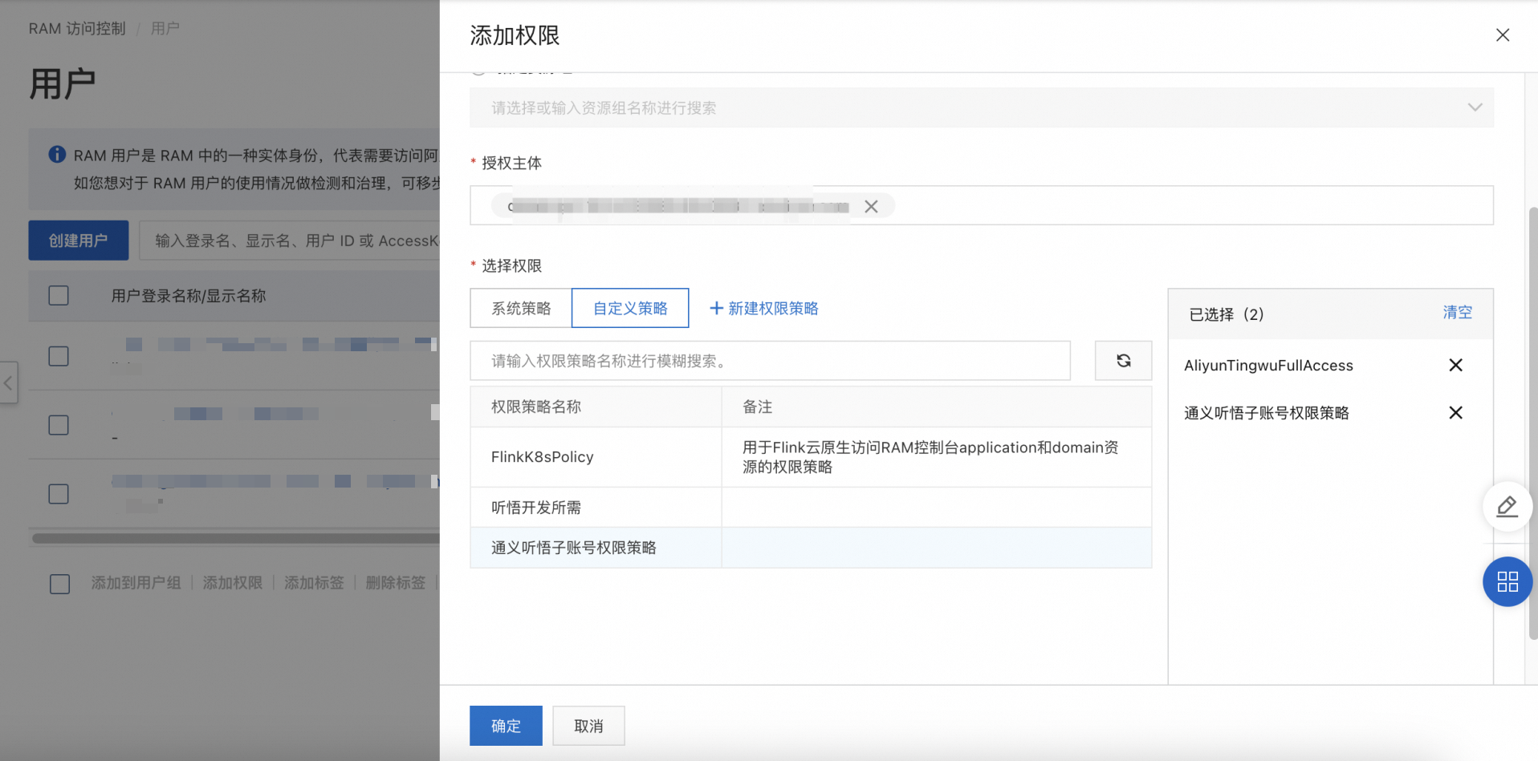
Task: Click 清空 to clear selections
Action: pyautogui.click(x=1457, y=313)
